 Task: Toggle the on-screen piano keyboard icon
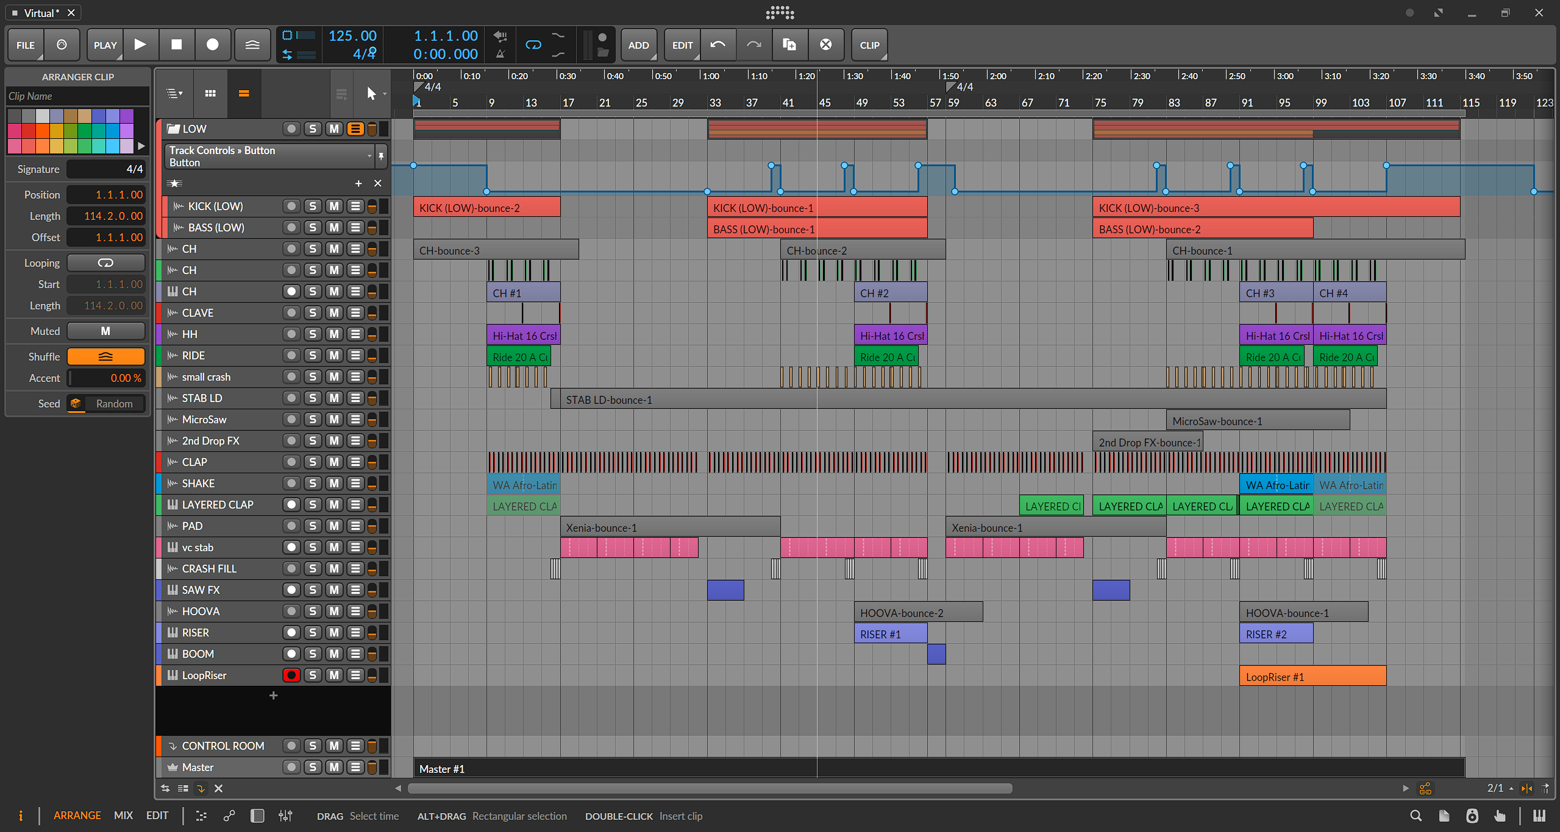[1540, 816]
